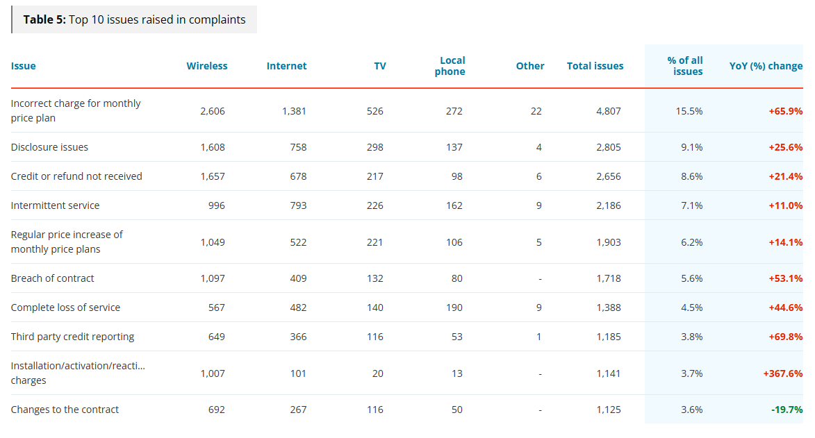815x438 pixels.
Task: Select the Intermittent service row label
Action: [55, 205]
